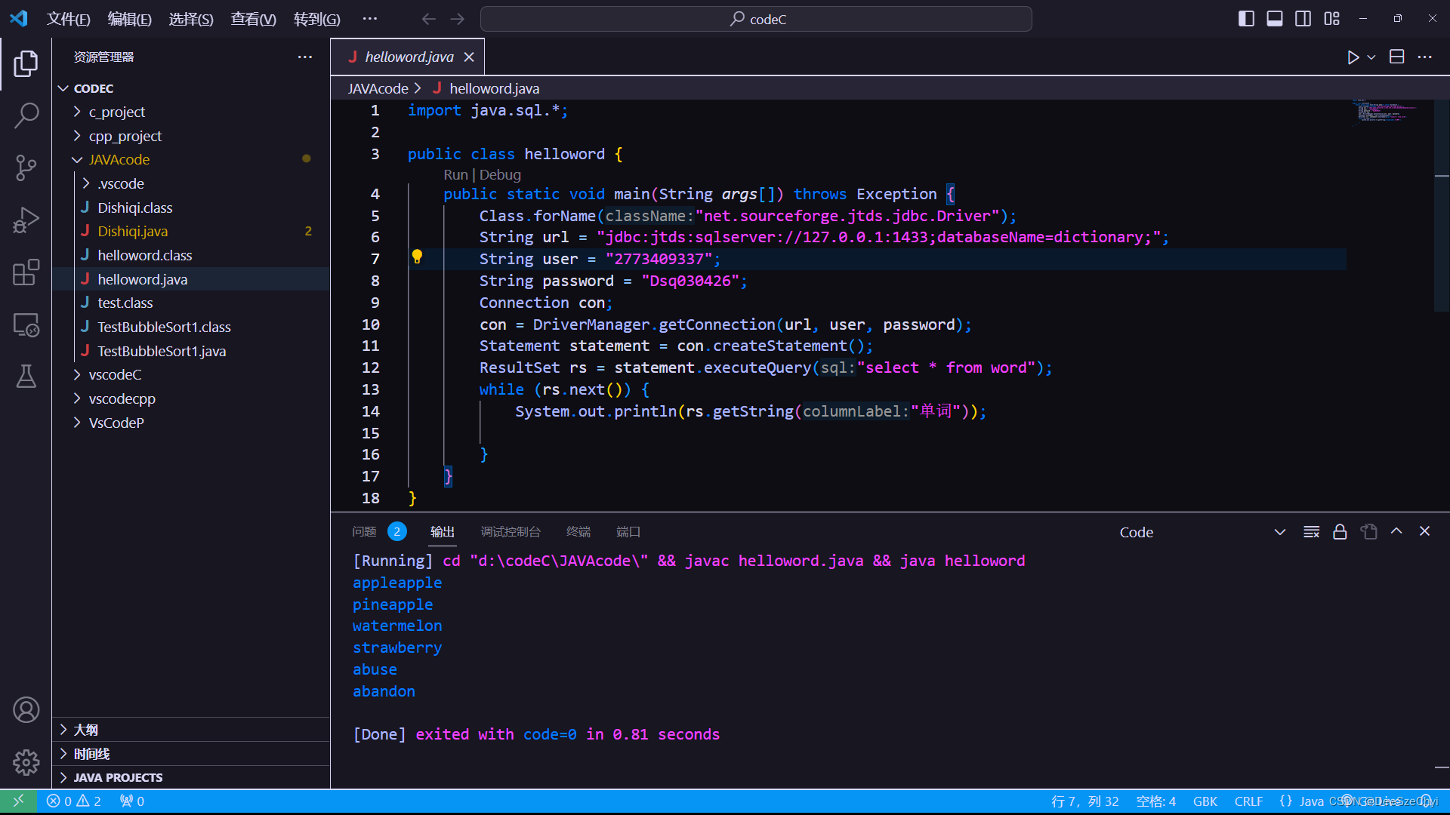Toggle Auto Scroll lock in Output panel
The width and height of the screenshot is (1450, 815).
(1340, 531)
